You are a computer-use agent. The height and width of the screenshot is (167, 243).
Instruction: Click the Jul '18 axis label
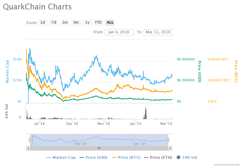click(39, 124)
